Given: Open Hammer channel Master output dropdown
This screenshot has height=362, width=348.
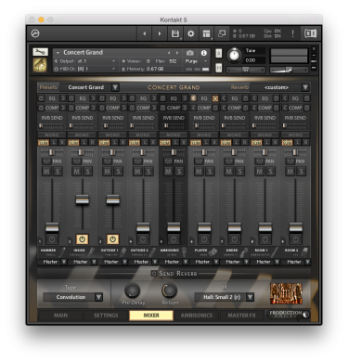Looking at the screenshot, I should click(x=52, y=262).
